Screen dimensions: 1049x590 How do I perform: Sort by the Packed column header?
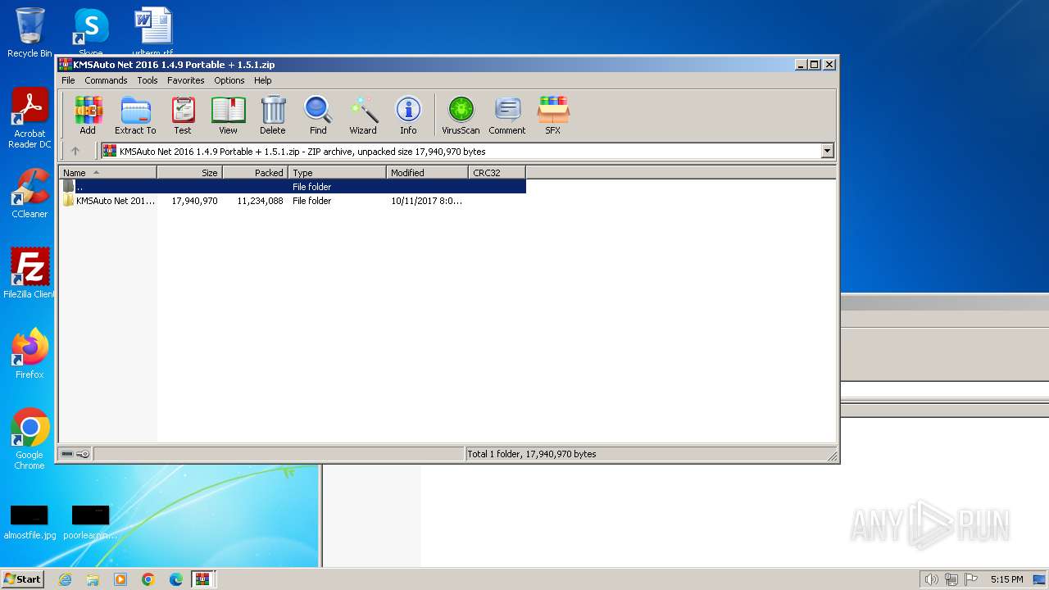pos(256,173)
